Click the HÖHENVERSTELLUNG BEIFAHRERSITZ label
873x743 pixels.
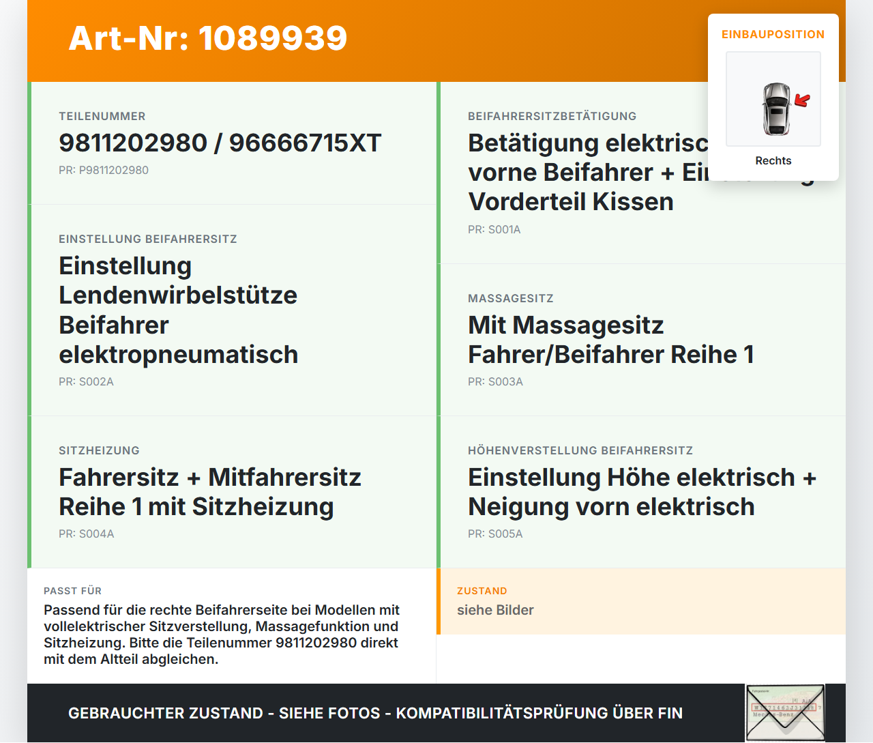pos(580,450)
